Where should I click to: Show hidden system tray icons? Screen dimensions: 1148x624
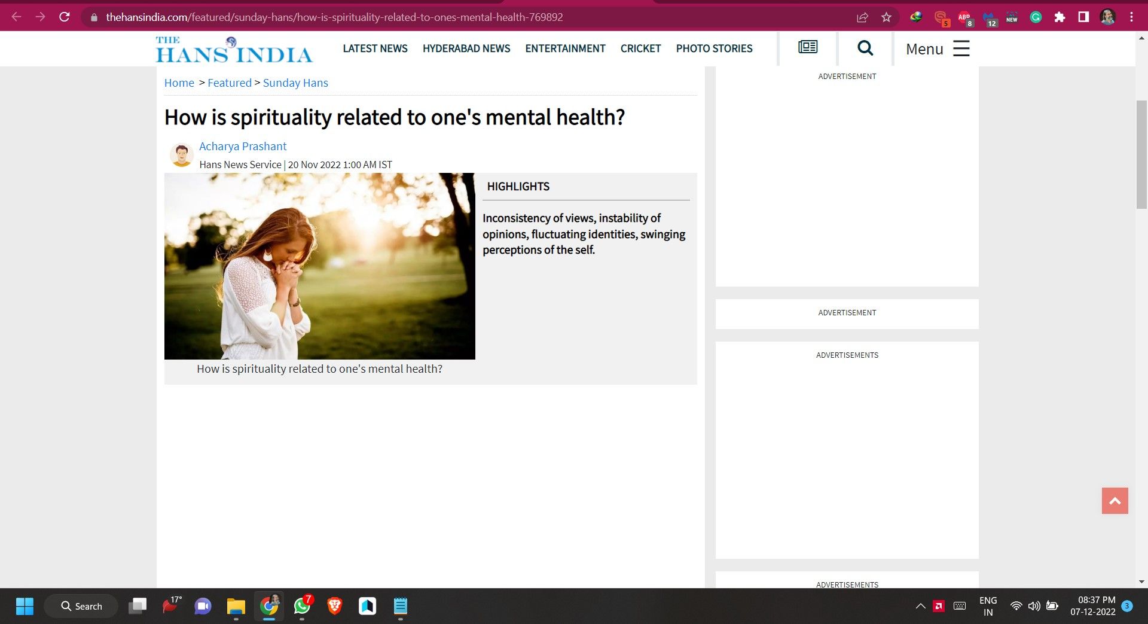(x=920, y=606)
